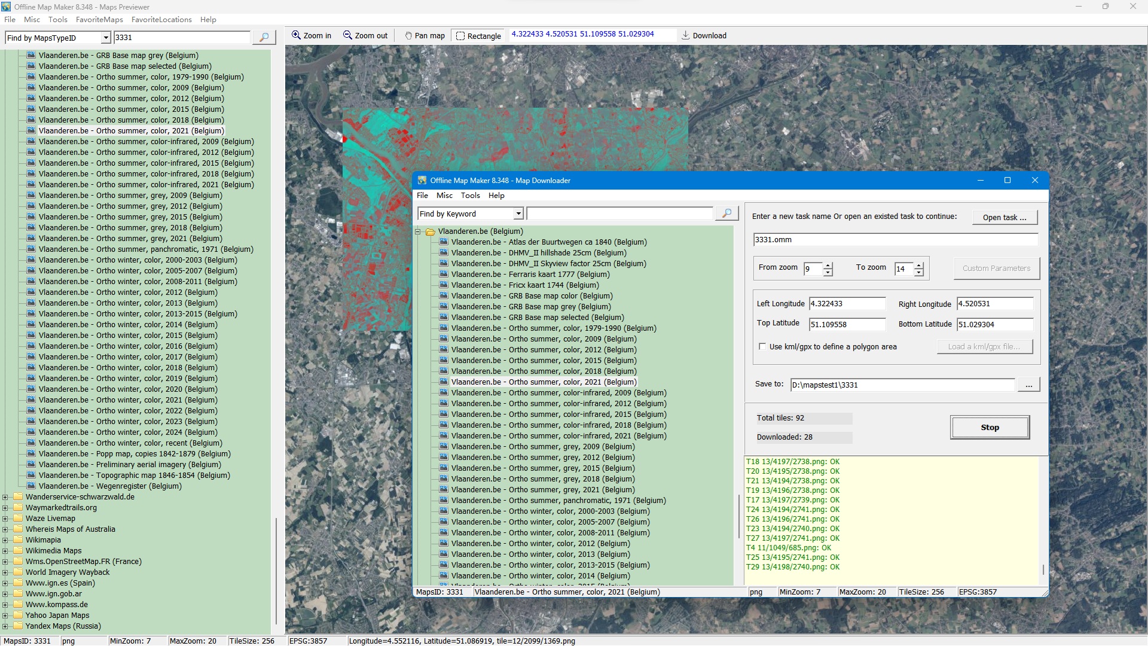Open Tools menu in Map Downloader
Image resolution: width=1148 pixels, height=646 pixels.
(x=470, y=195)
